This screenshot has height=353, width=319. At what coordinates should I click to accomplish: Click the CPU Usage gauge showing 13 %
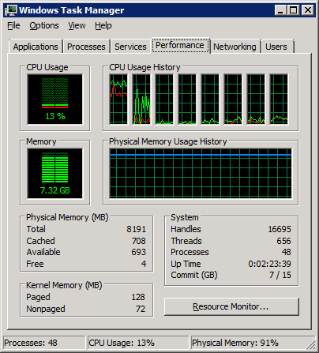click(54, 100)
